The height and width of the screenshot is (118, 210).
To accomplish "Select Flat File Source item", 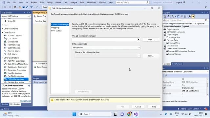I will [14, 45].
